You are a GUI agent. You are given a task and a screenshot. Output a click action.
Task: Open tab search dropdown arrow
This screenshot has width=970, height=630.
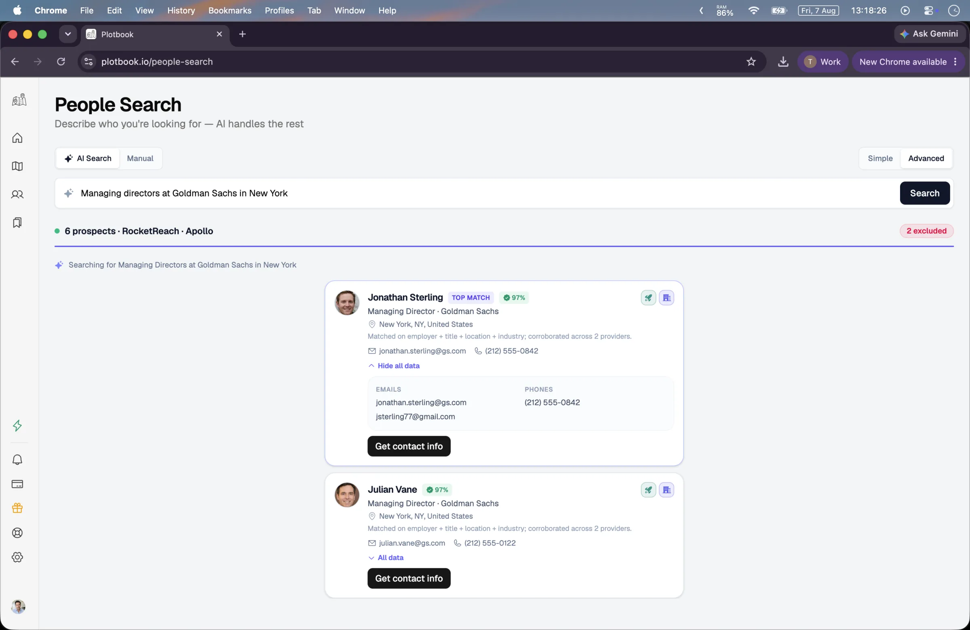pyautogui.click(x=67, y=34)
